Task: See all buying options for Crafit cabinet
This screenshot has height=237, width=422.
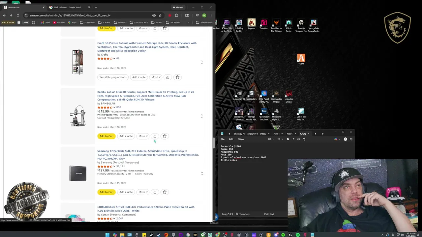Action: [x=113, y=77]
